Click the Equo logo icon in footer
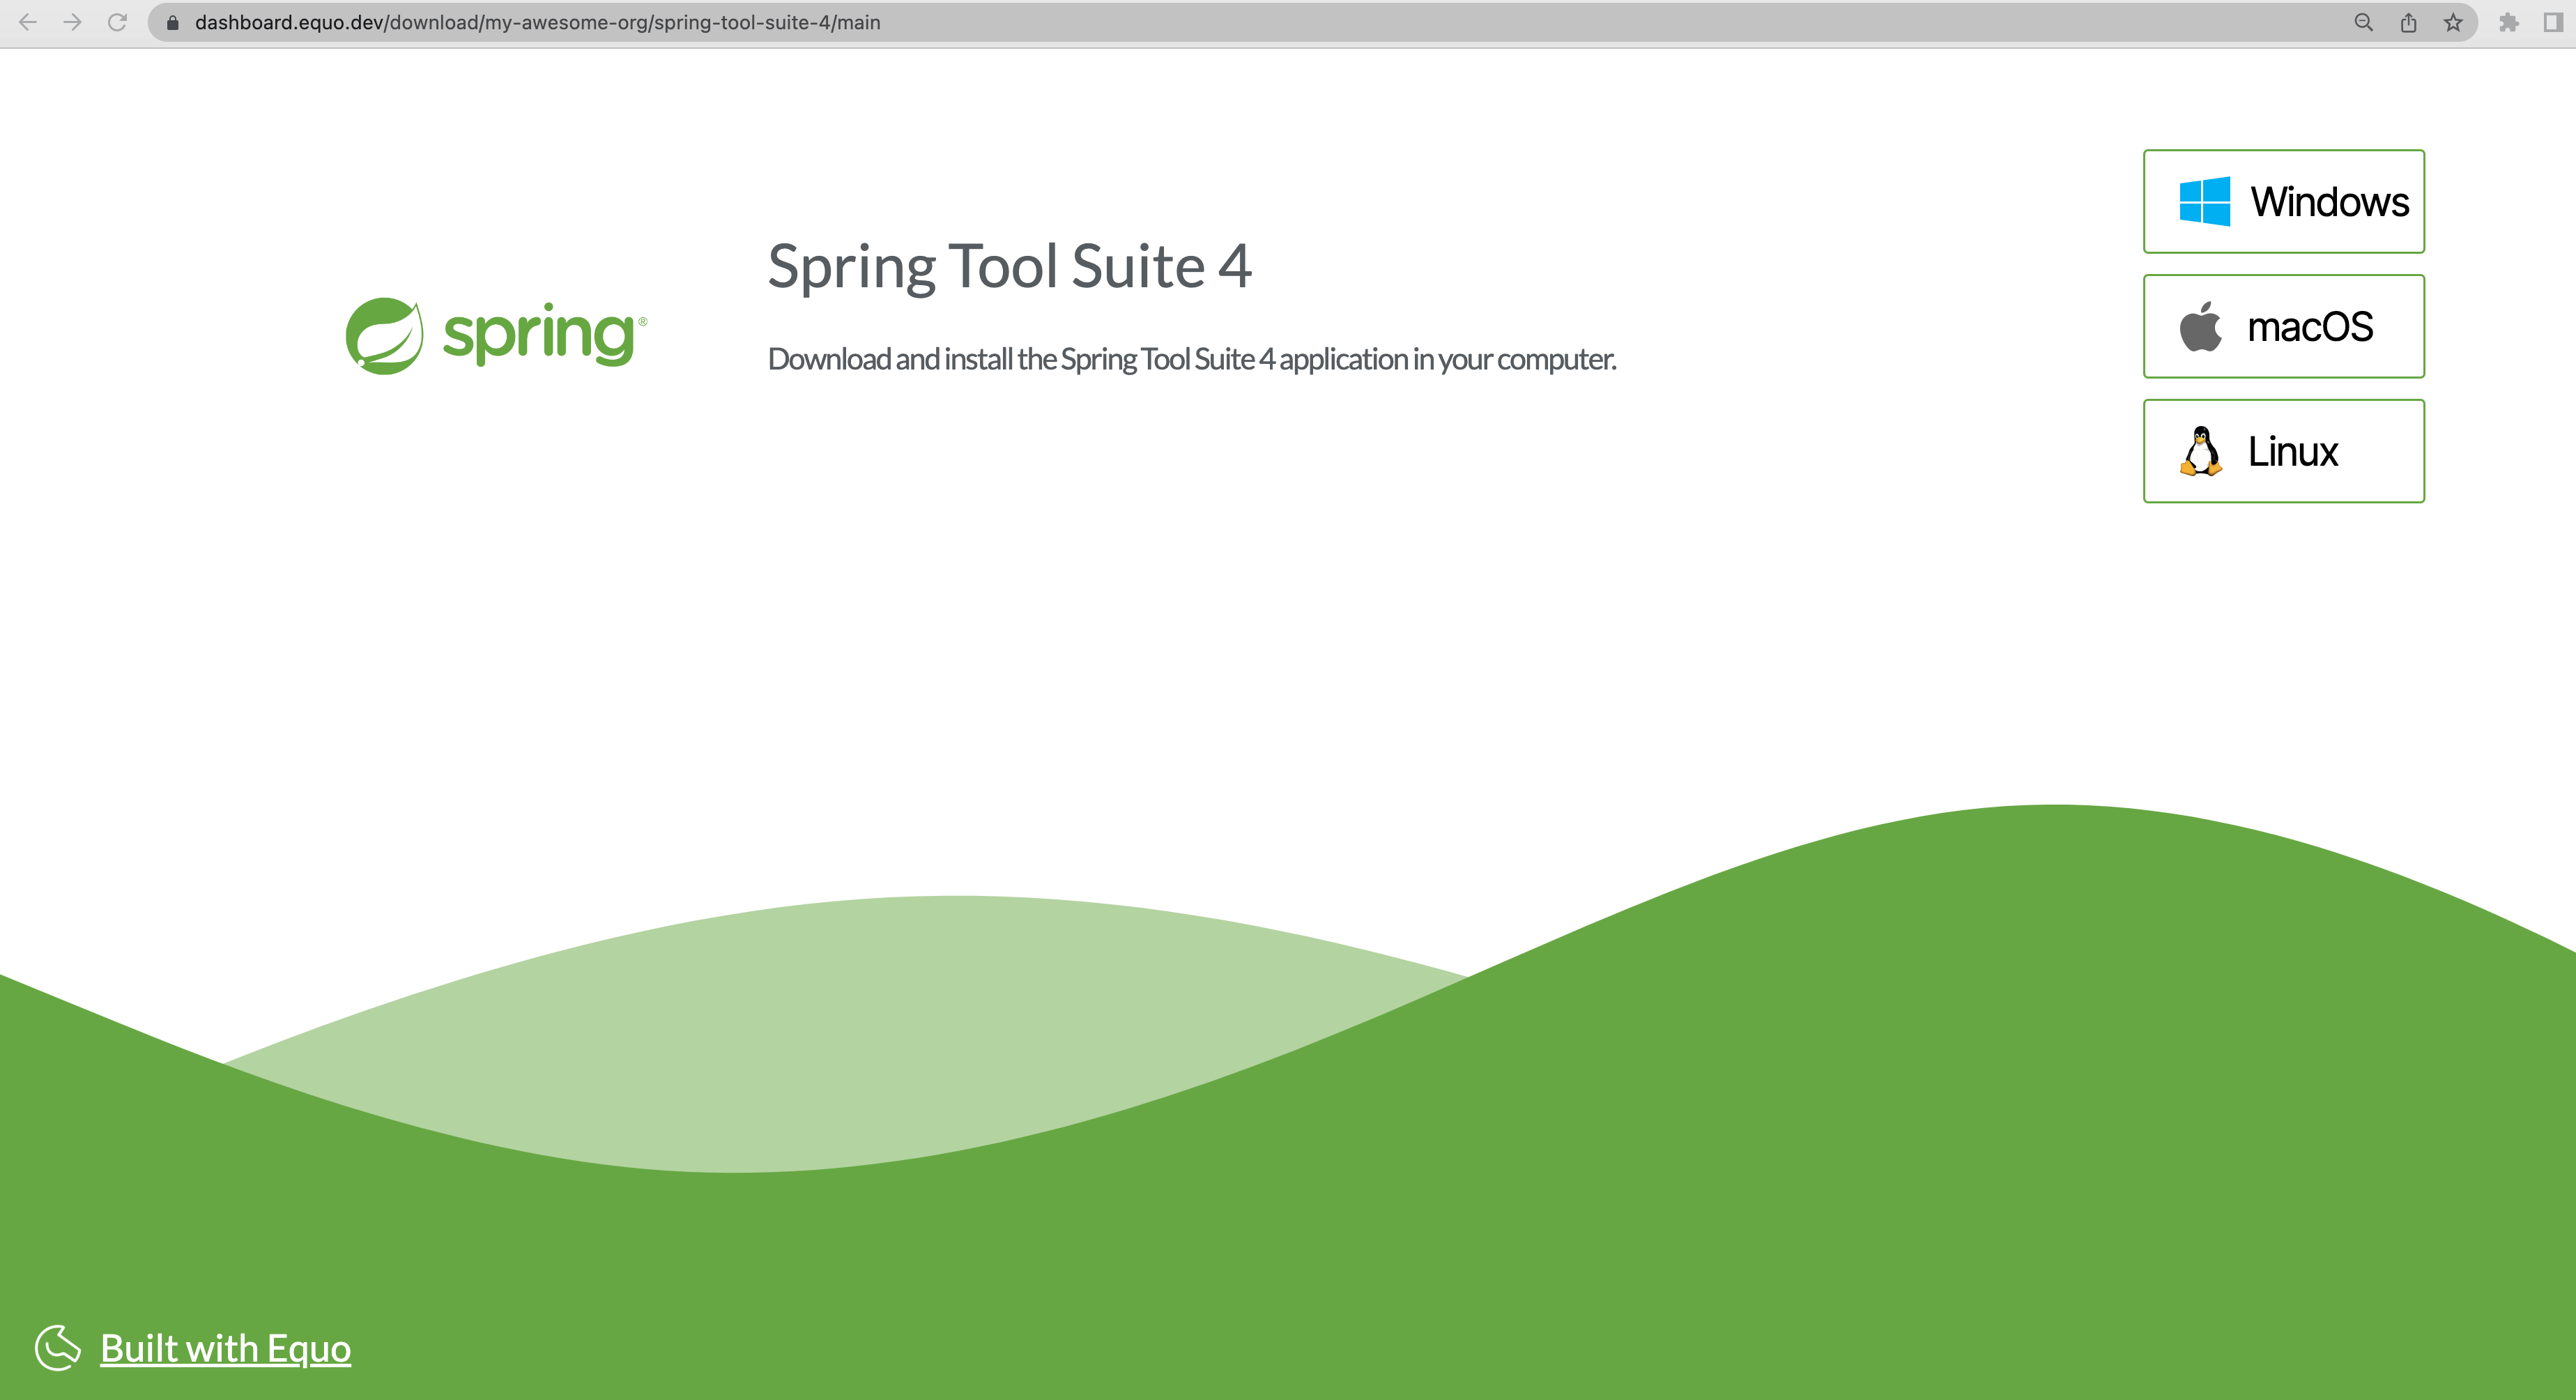The width and height of the screenshot is (2576, 1400). [58, 1348]
